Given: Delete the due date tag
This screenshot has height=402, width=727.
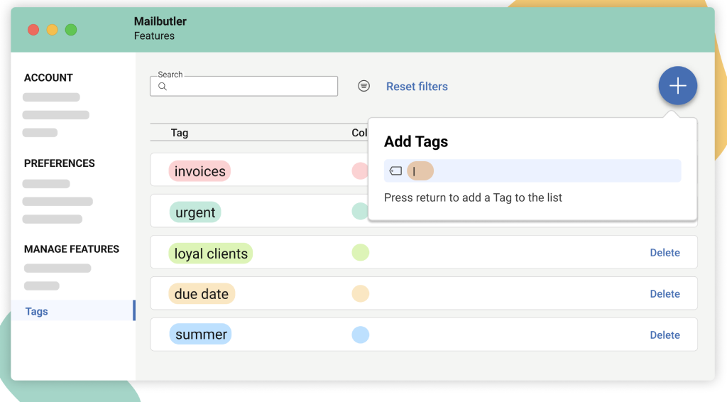Looking at the screenshot, I should pyautogui.click(x=665, y=294).
